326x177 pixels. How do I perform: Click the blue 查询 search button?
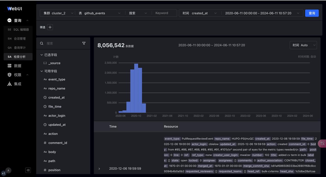click(312, 13)
